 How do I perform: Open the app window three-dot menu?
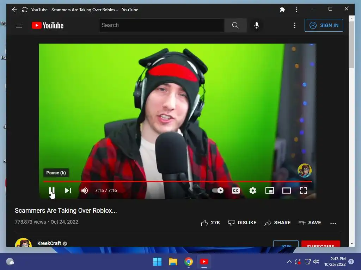296,9
